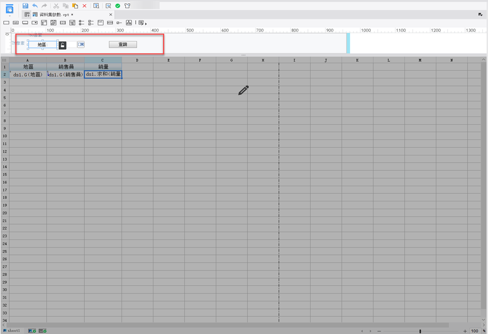Undo the last action
Image resolution: width=488 pixels, height=334 pixels.
tap(35, 6)
